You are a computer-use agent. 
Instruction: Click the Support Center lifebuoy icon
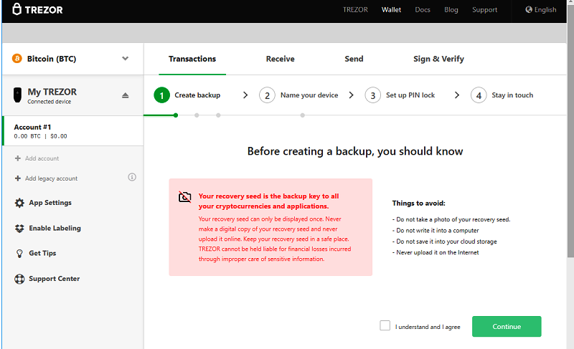pyautogui.click(x=19, y=279)
